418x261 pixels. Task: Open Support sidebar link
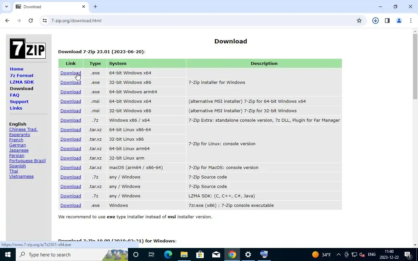point(19,101)
